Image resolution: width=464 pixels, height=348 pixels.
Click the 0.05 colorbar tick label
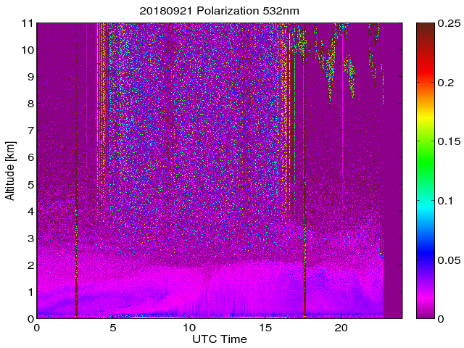coord(449,260)
